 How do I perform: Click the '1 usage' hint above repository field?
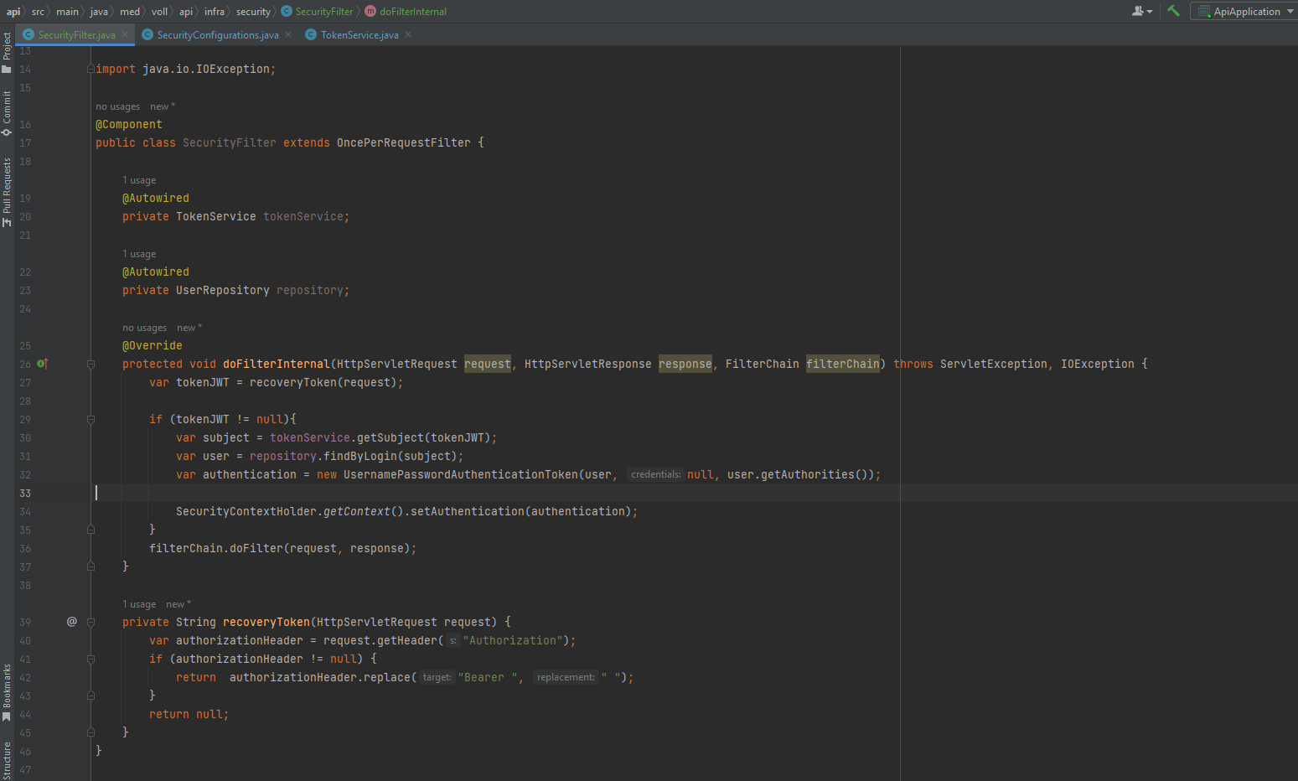(139, 254)
